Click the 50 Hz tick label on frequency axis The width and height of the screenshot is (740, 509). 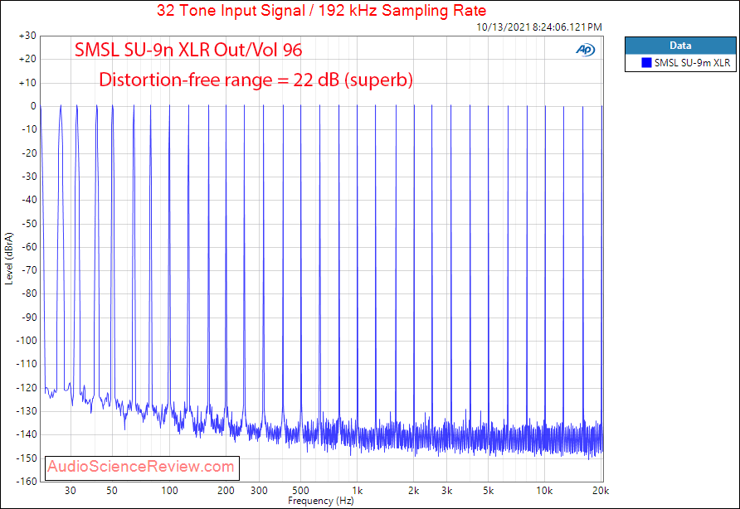(x=112, y=491)
